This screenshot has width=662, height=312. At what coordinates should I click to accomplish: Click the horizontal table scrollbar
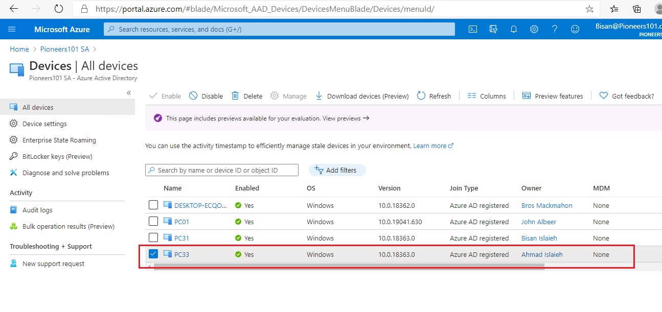coord(349,266)
